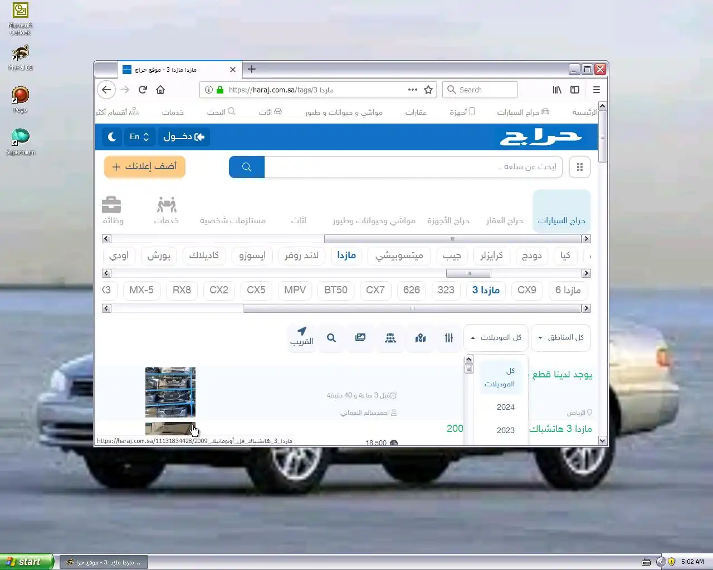The height and width of the screenshot is (570, 713).
Task: Select حراج الأجهزة category tab
Action: (x=448, y=220)
